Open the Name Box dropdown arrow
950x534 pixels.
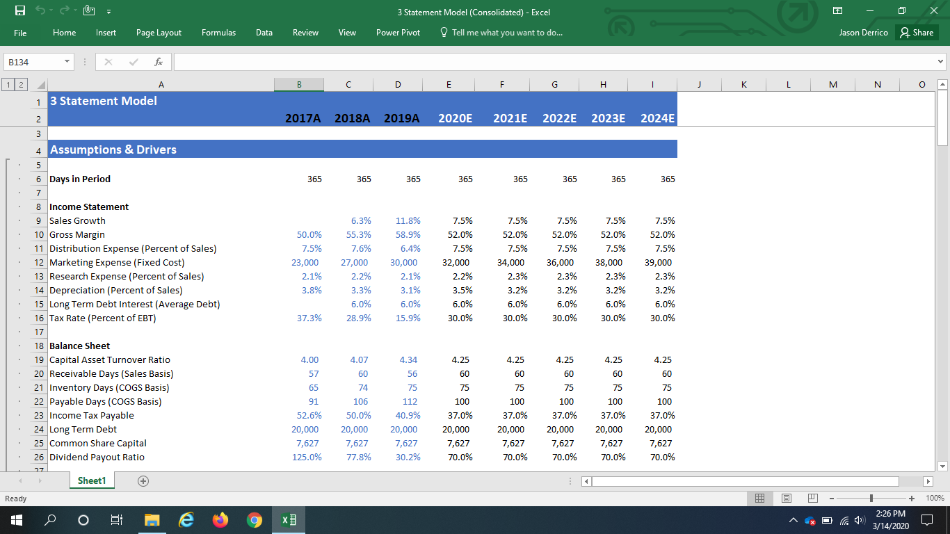tap(67, 62)
